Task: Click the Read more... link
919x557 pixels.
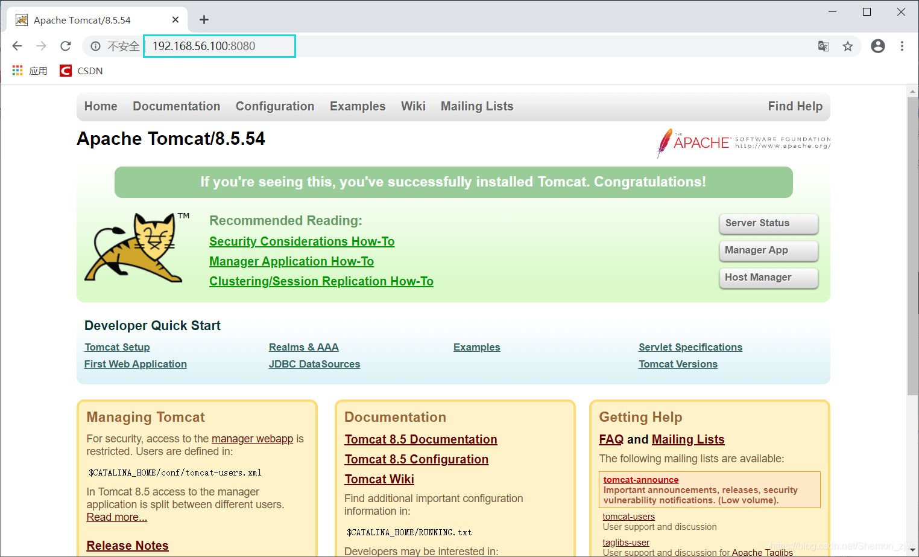Action: tap(117, 517)
